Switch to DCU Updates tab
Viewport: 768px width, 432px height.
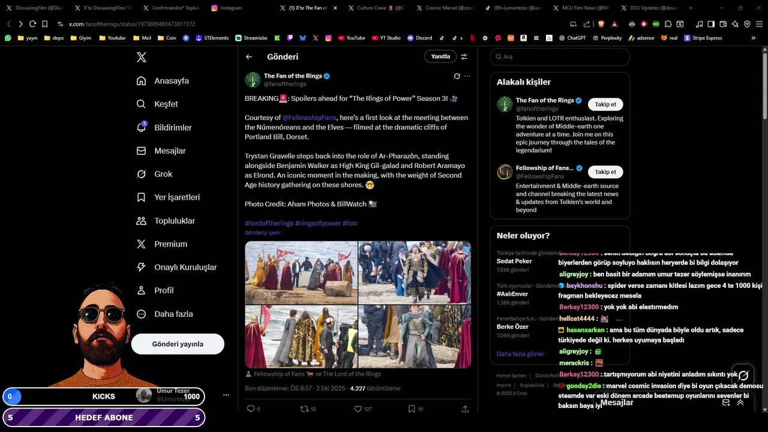pyautogui.click(x=650, y=8)
